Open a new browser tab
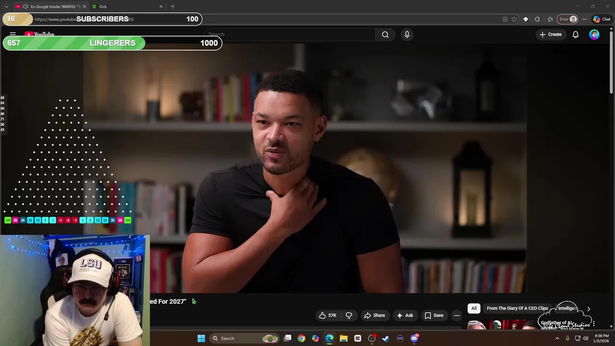Viewport: 615px width, 346px height. tap(172, 6)
